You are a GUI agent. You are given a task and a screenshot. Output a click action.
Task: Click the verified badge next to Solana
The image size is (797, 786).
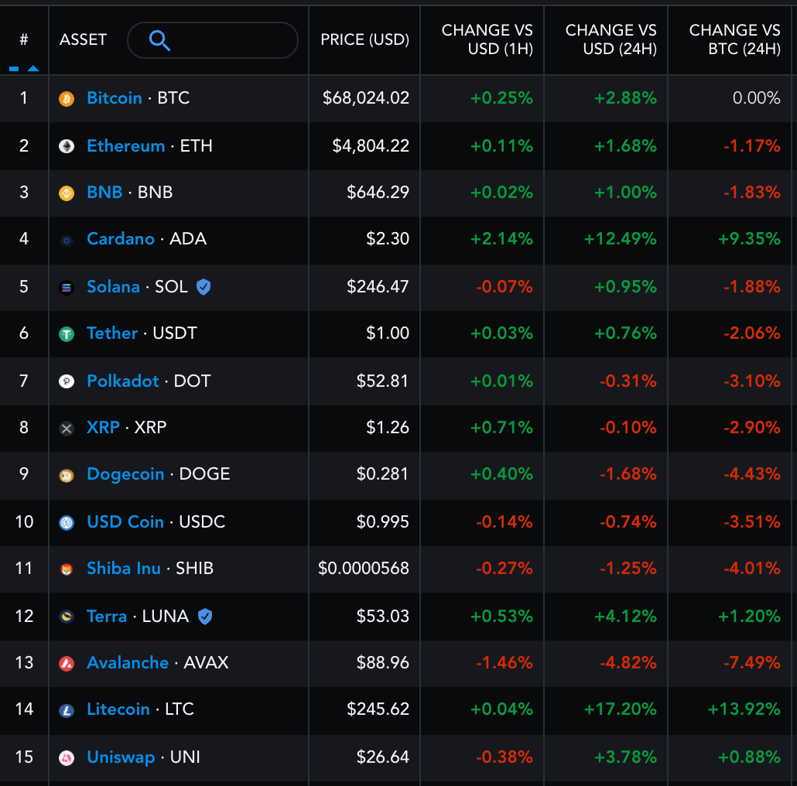tap(204, 287)
